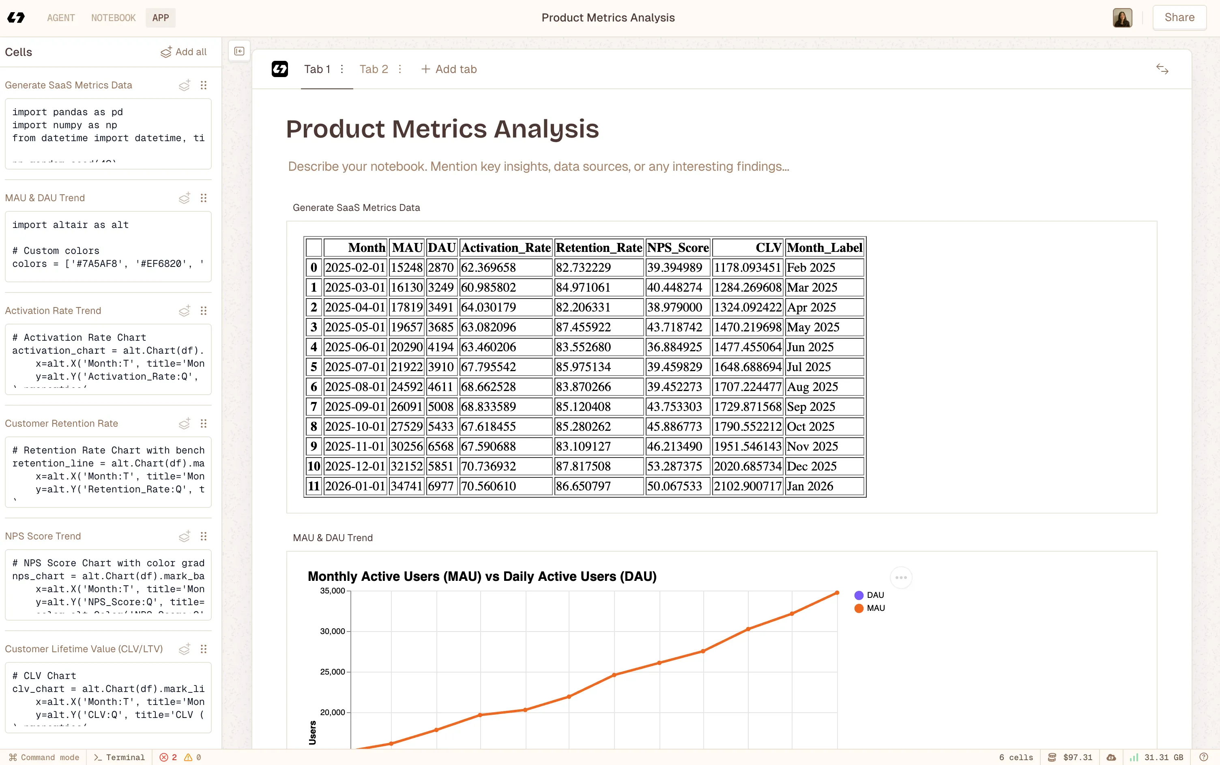Switch to the AGENT tab
Screen dimensions: 1220x765
point(61,17)
